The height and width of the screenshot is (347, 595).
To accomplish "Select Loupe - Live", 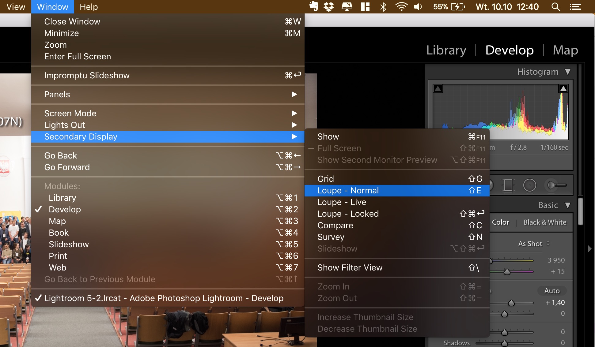I will click(397, 202).
